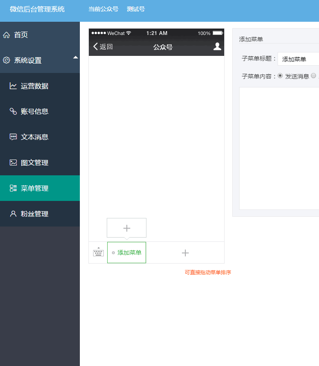This screenshot has height=366, width=319.
Task: Click the home icon beside 首页
Action: 6,35
